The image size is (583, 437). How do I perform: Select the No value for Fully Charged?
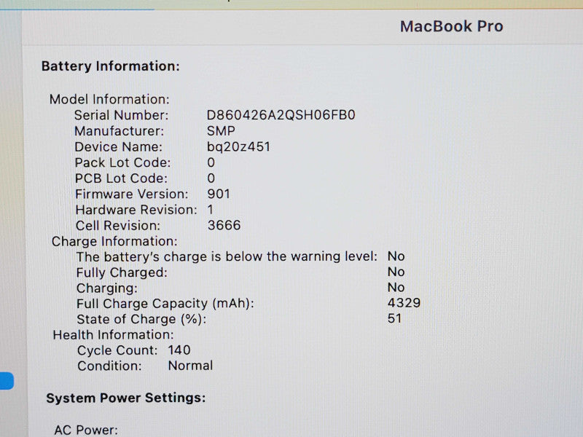pyautogui.click(x=396, y=272)
